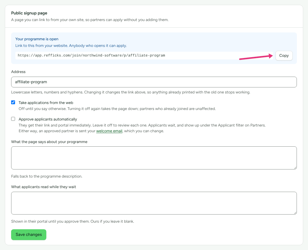Click the resize handle of waiting message textarea
Viewport: 308px width, 250px height.
coord(295,213)
